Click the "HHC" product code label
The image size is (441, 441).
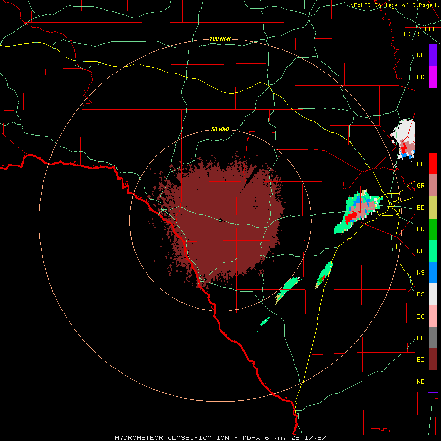(x=430, y=29)
